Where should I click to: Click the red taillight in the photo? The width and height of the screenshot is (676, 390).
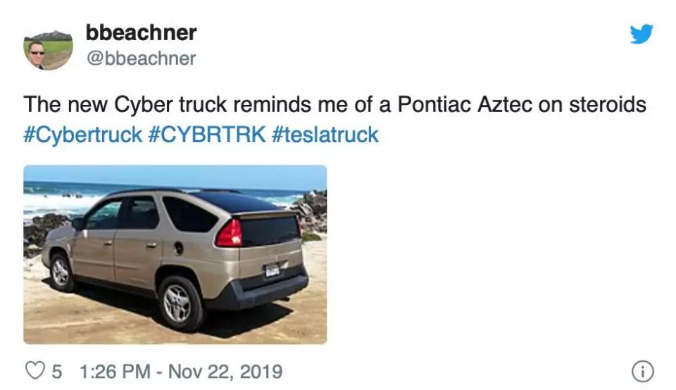point(228,233)
